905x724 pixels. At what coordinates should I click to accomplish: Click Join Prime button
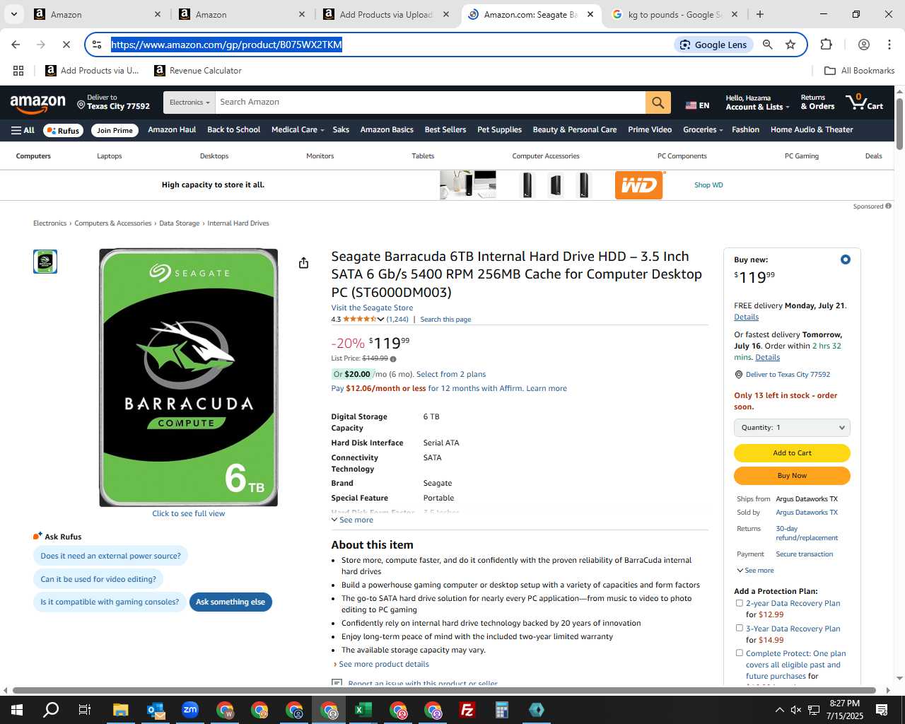115,130
